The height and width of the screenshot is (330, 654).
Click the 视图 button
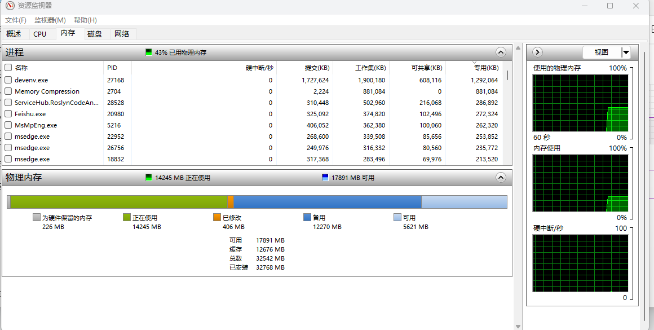pos(602,52)
